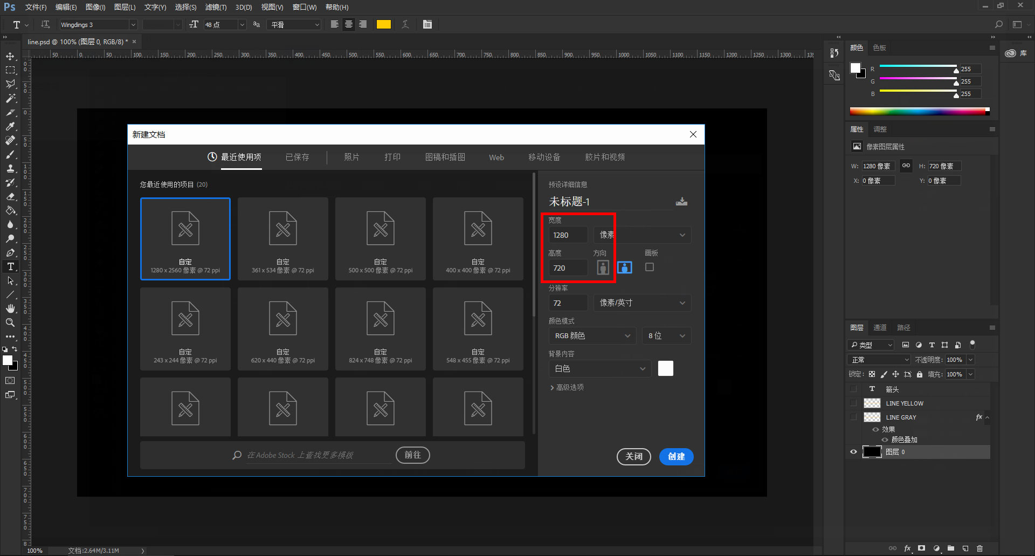Viewport: 1035px width, 556px height.
Task: Open the RGB 颜色 color mode dropdown
Action: (x=592, y=335)
